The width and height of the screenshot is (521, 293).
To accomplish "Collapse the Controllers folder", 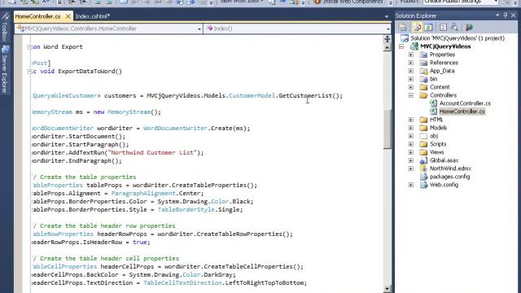I will (x=411, y=95).
